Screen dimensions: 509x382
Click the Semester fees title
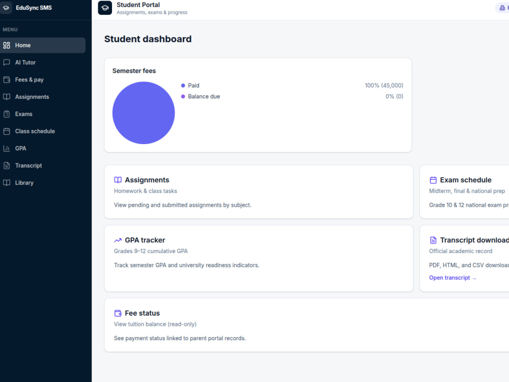coord(134,71)
